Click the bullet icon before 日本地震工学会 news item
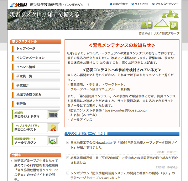This screenshot has width=188, height=181. [68, 143]
